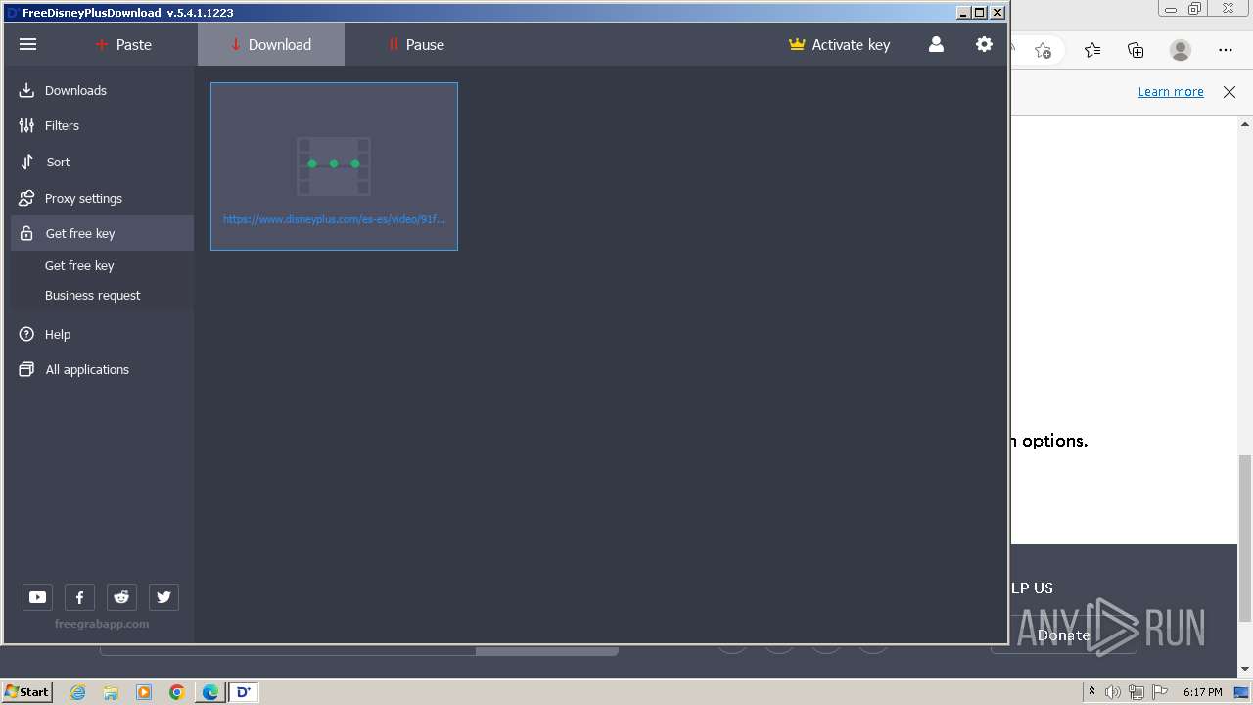Open settings gear icon
The image size is (1253, 705).
point(984,44)
